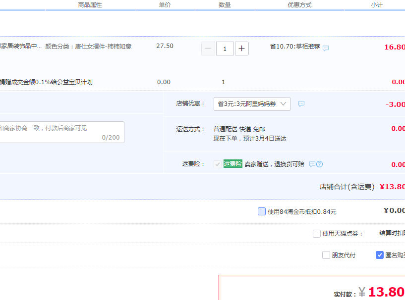Click comment icon beside the coupon dropdown
This screenshot has width=405, height=300.
(x=301, y=103)
